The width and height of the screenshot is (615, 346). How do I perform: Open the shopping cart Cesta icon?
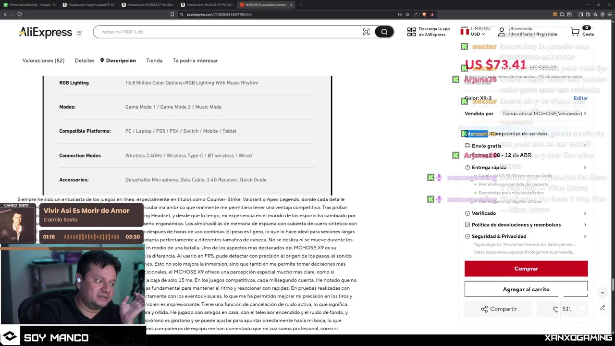(575, 32)
